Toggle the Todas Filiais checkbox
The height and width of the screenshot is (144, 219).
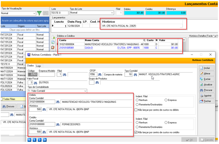[2, 99]
